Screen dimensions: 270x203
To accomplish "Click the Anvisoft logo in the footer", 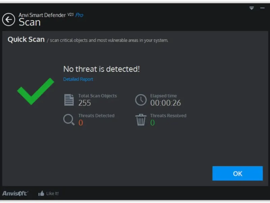I will (15, 193).
